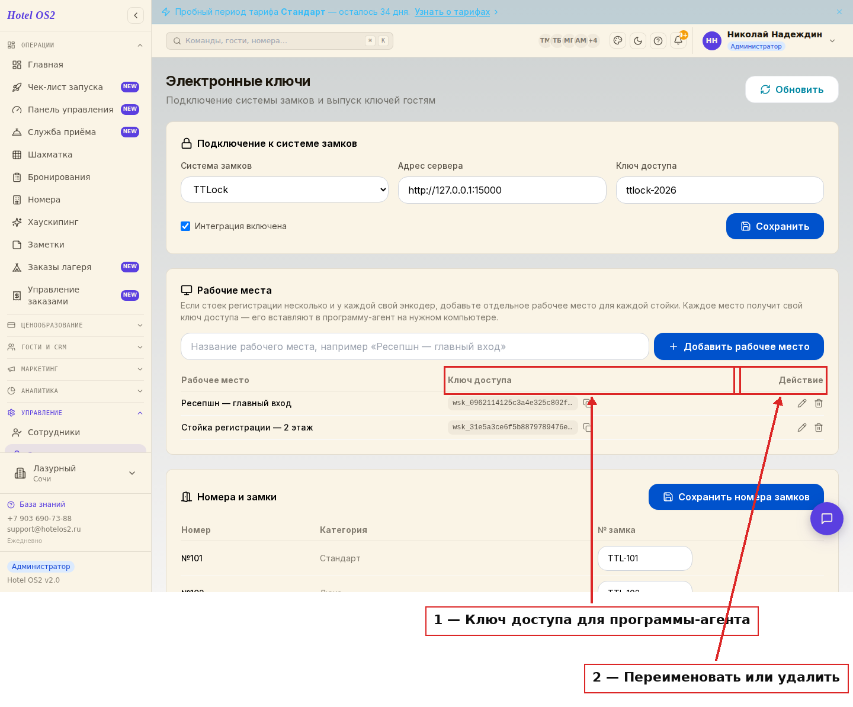Open the theme palette icon
The width and height of the screenshot is (853, 707).
[x=618, y=41]
